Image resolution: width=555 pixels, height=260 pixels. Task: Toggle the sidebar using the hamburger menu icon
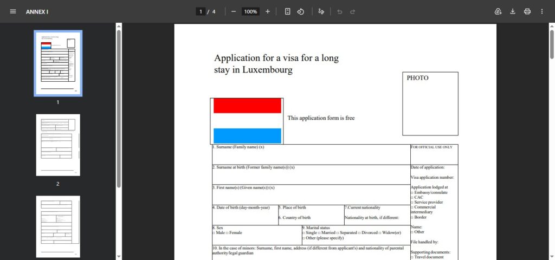pos(13,11)
